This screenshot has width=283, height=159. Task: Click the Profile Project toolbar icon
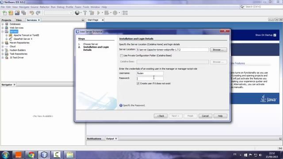(115, 13)
